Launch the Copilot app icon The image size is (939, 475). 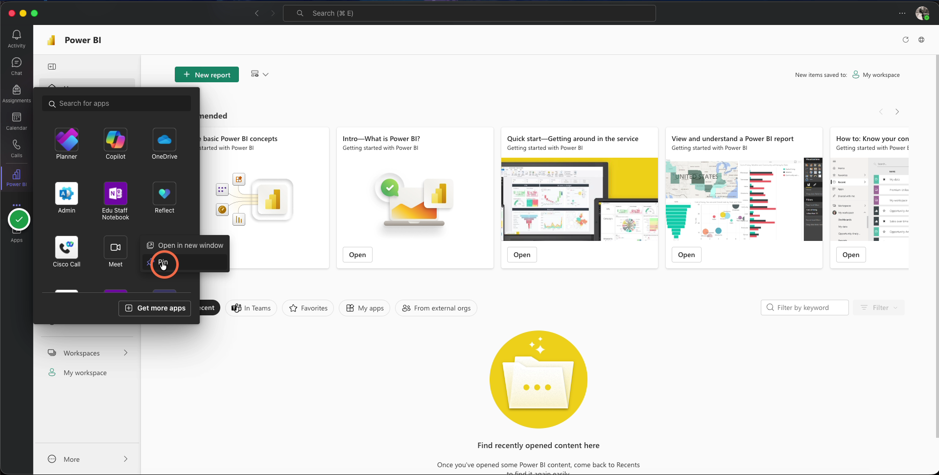[x=116, y=140]
